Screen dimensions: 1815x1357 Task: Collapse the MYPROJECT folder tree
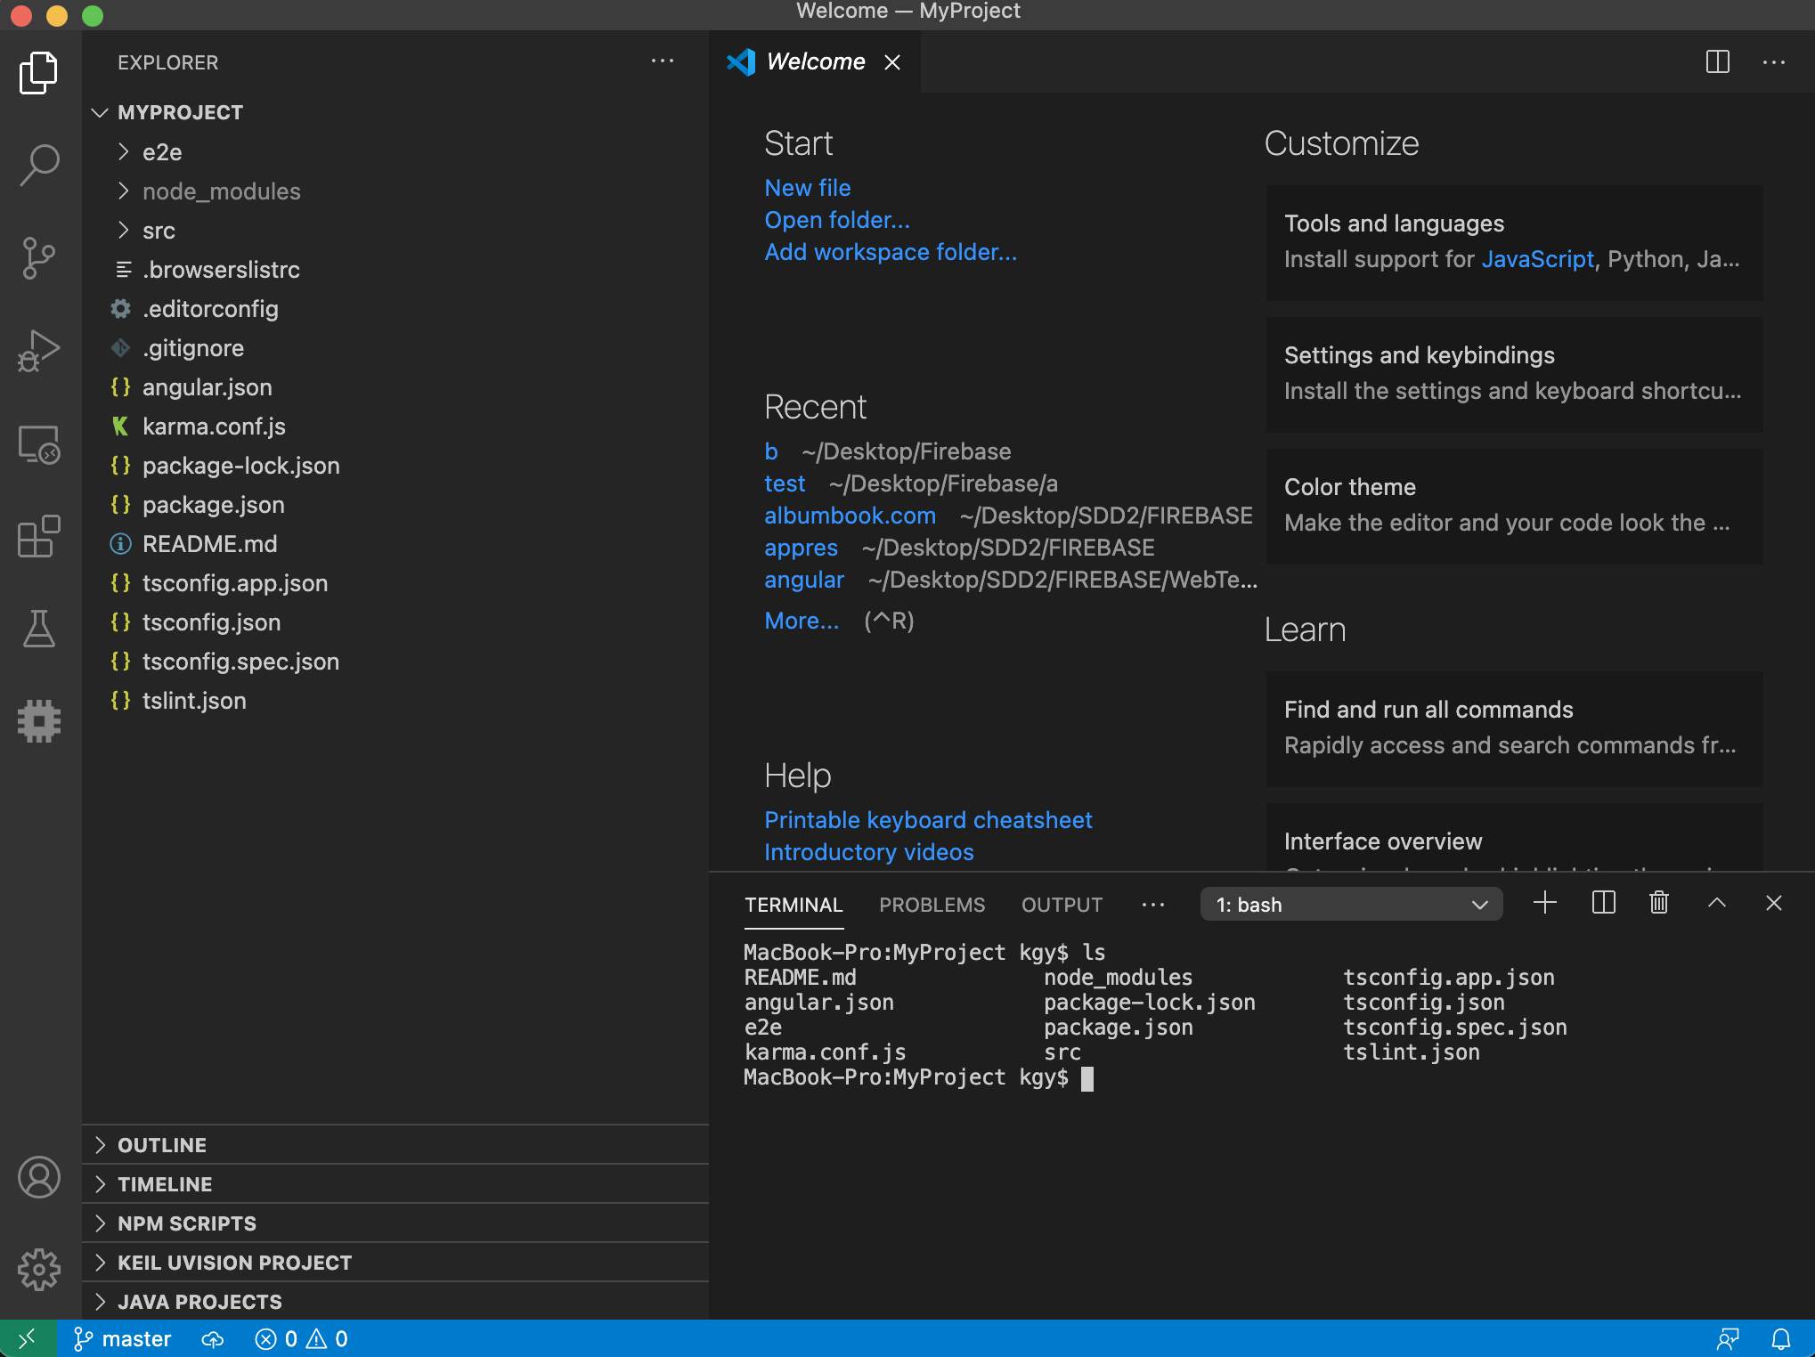pyautogui.click(x=100, y=112)
